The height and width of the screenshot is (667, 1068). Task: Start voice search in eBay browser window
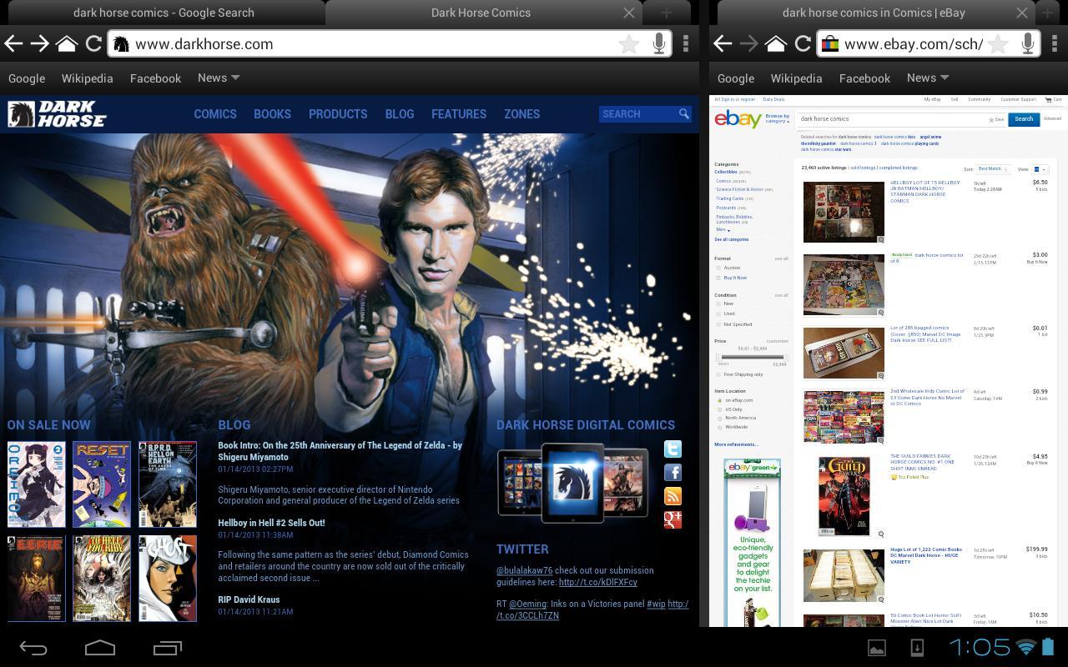pos(1028,44)
